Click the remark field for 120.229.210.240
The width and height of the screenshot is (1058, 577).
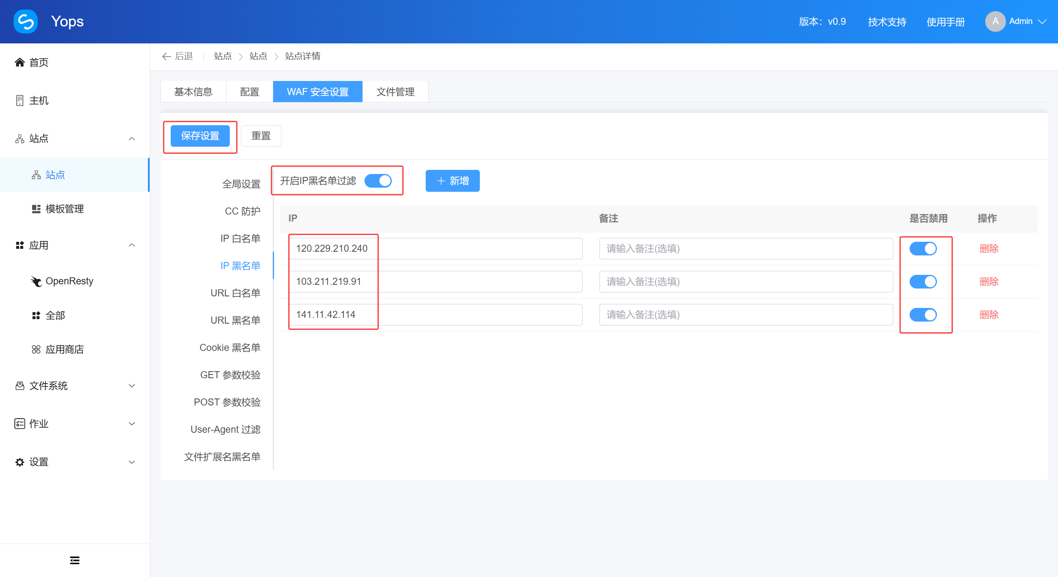(x=746, y=248)
